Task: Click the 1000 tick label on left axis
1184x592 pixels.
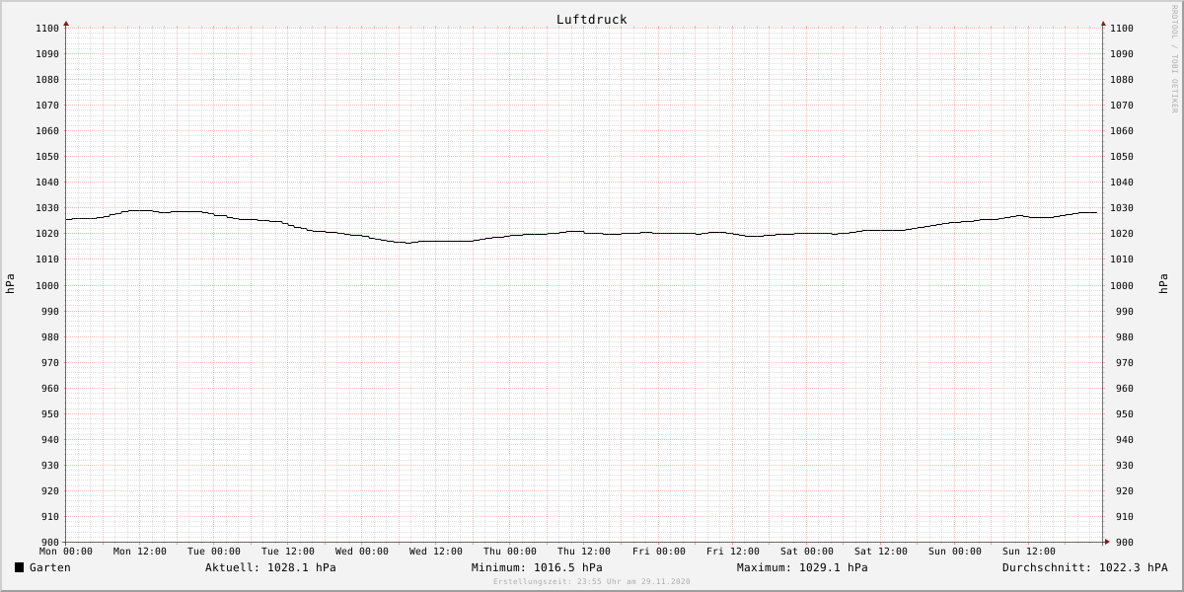Action: click(47, 286)
